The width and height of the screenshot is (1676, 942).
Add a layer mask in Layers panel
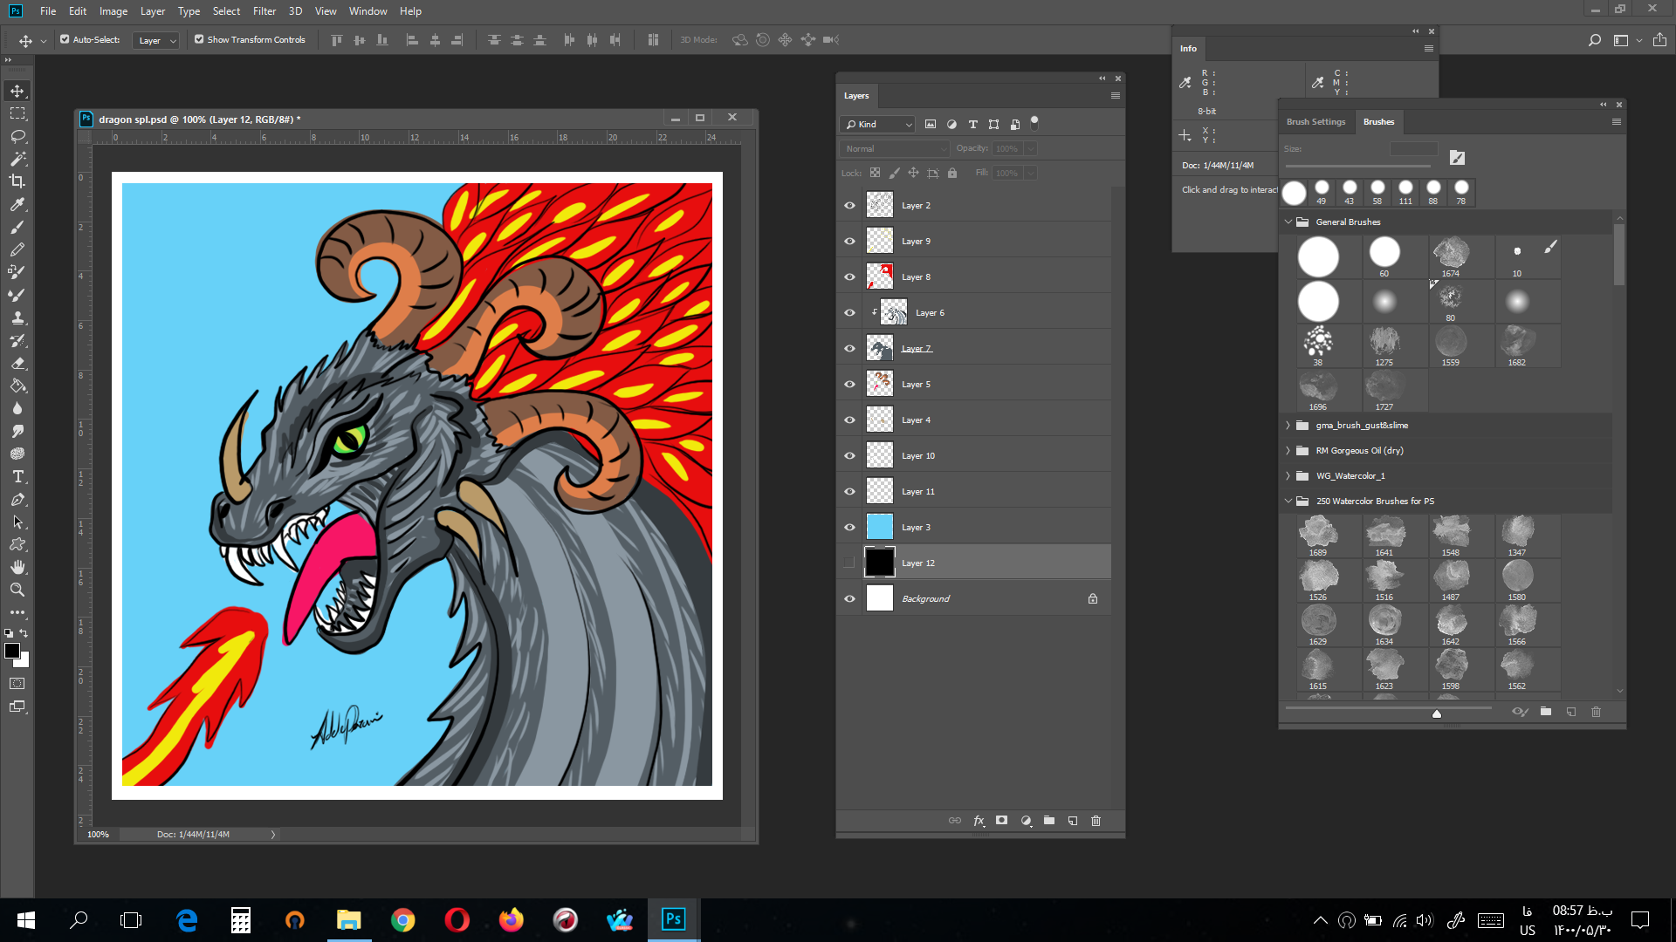click(1002, 821)
